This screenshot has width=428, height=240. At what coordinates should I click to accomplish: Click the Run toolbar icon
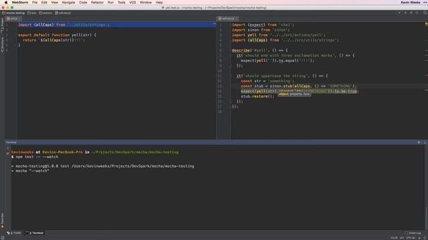pos(405,13)
